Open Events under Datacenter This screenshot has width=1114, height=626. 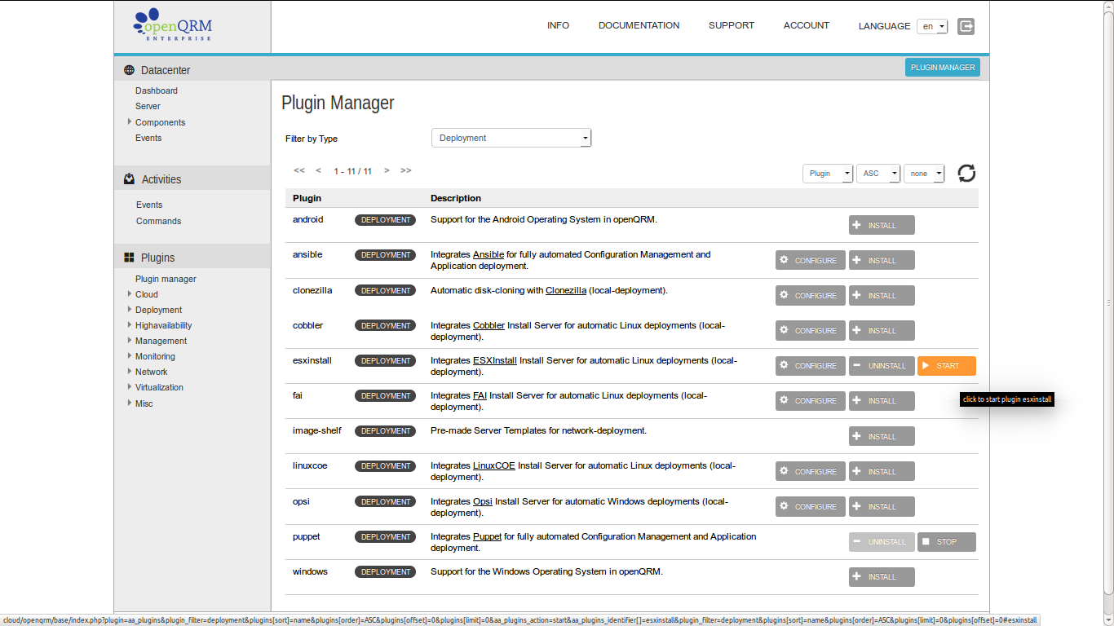[x=148, y=138]
